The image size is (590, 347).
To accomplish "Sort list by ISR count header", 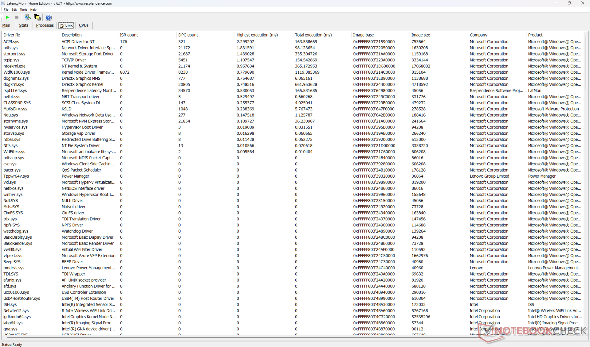I will [x=129, y=35].
